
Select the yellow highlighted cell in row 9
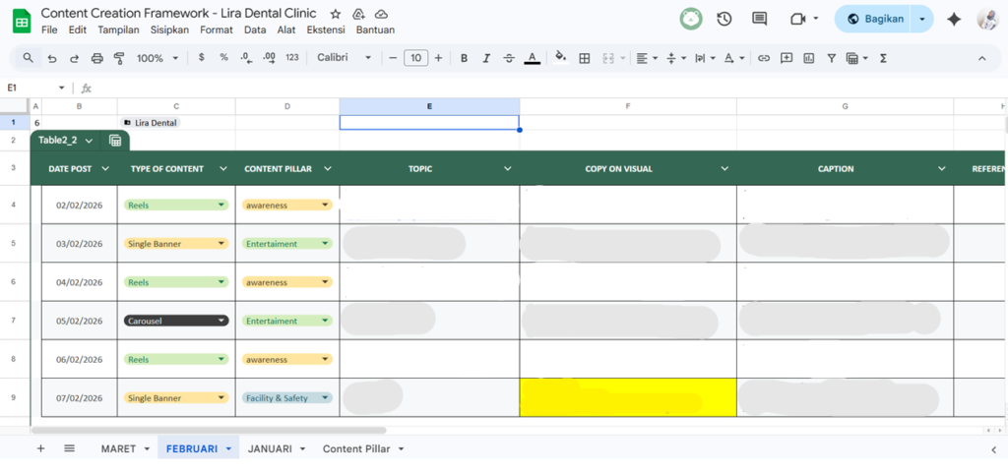[x=628, y=398]
